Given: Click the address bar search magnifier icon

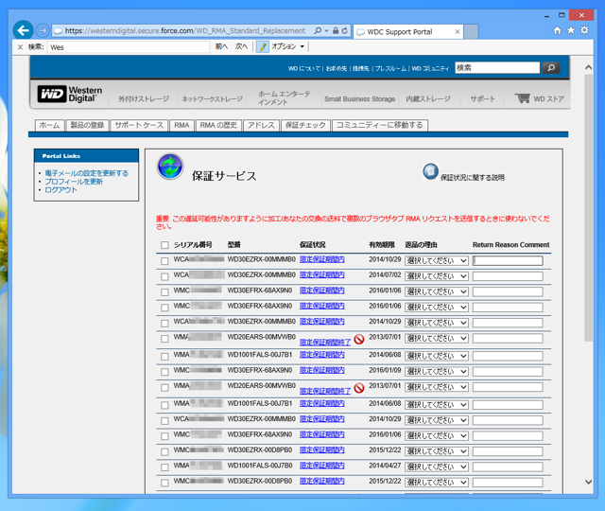Looking at the screenshot, I should tap(318, 30).
